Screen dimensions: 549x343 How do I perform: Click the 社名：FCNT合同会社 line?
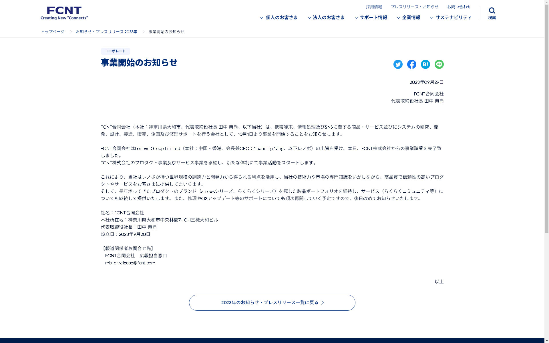(122, 213)
